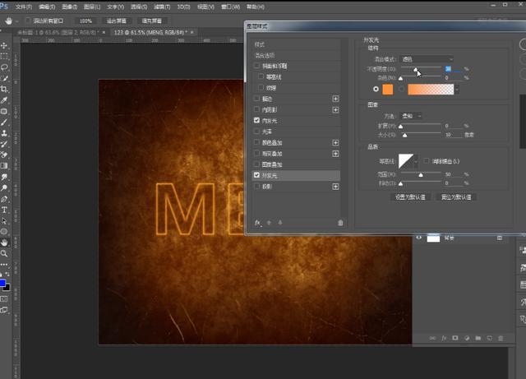Click plus button next to Gradient Overlay (渐变叠加)
The width and height of the screenshot is (526, 379).
335,154
